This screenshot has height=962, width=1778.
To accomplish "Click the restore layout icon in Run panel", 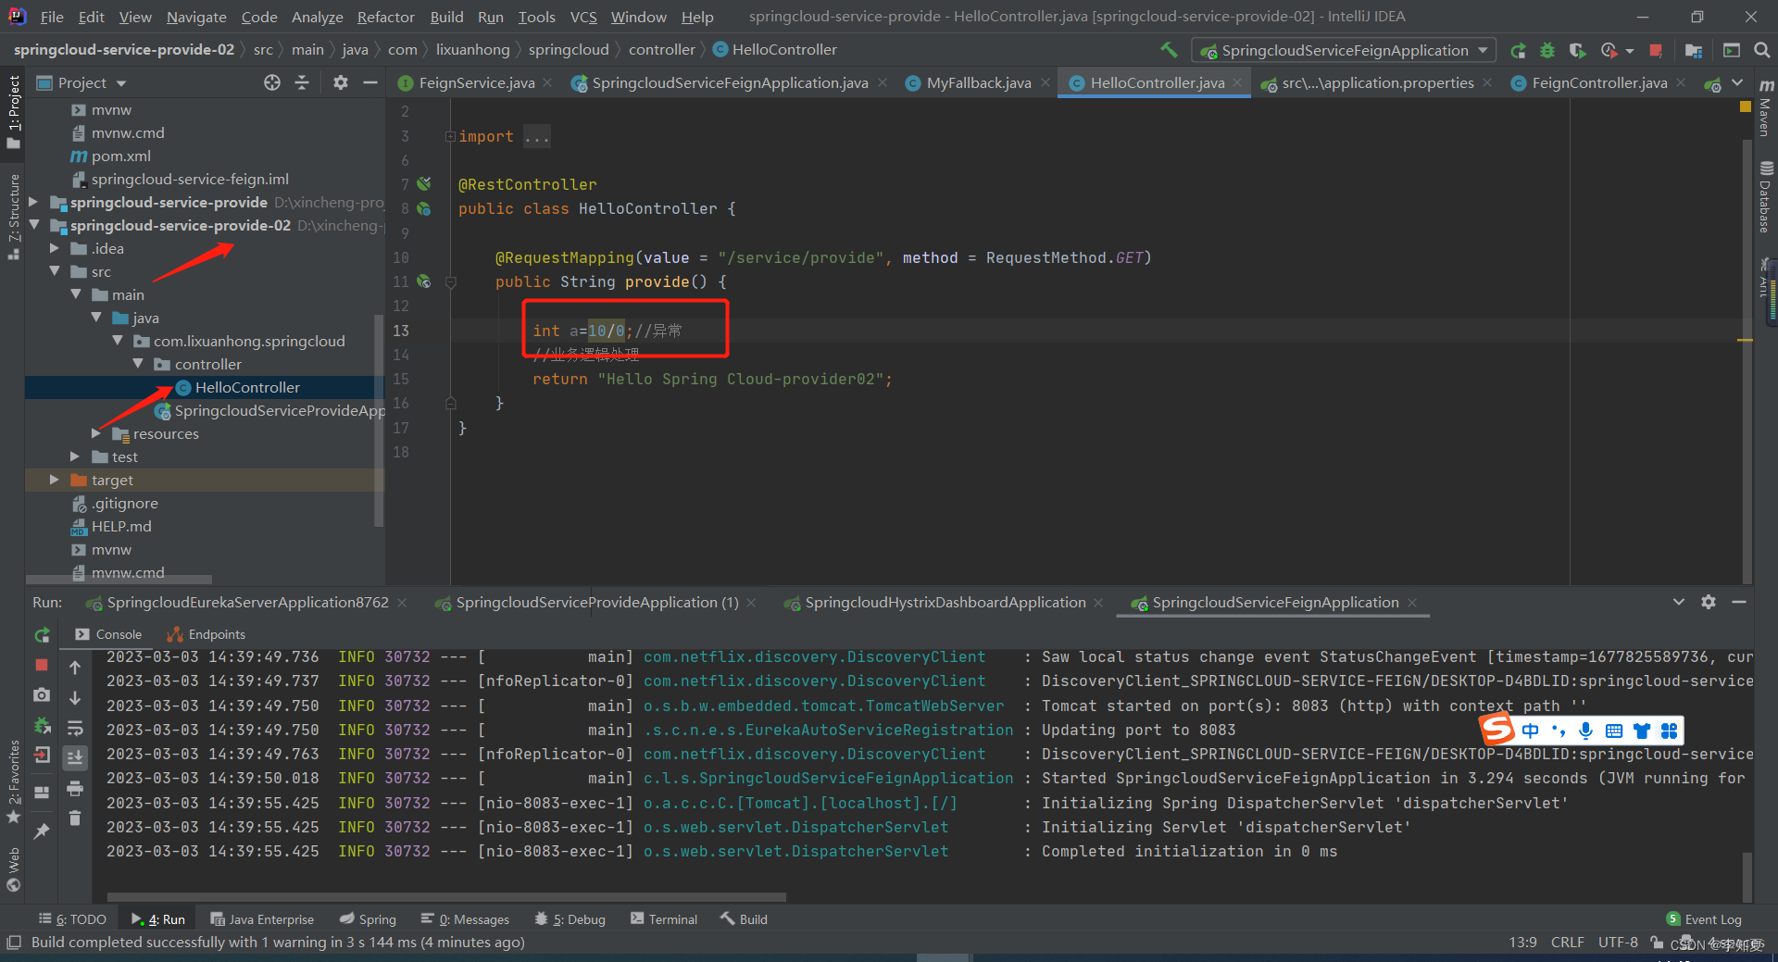I will tap(42, 793).
